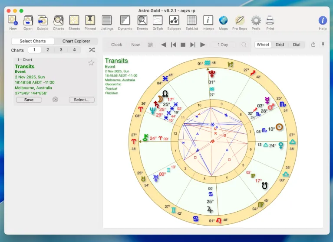The height and width of the screenshot is (242, 333).
Task: Click the Now button
Action: coord(135,45)
